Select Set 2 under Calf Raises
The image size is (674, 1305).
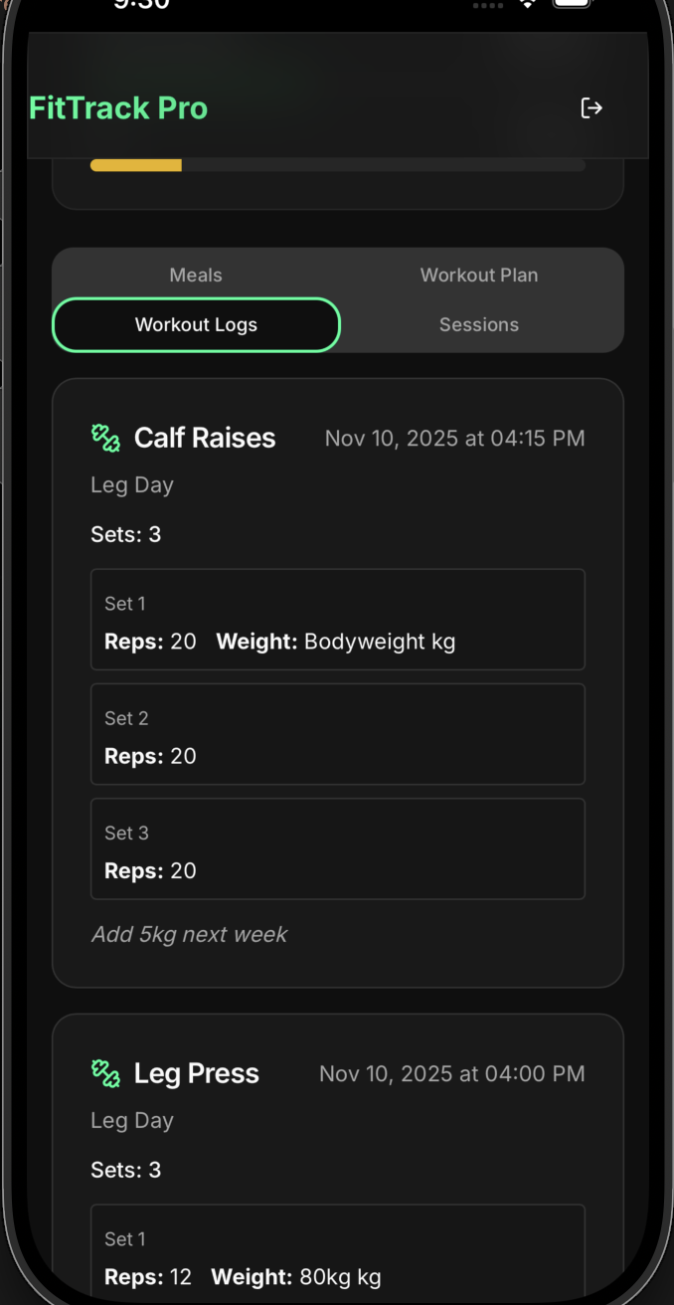[338, 734]
